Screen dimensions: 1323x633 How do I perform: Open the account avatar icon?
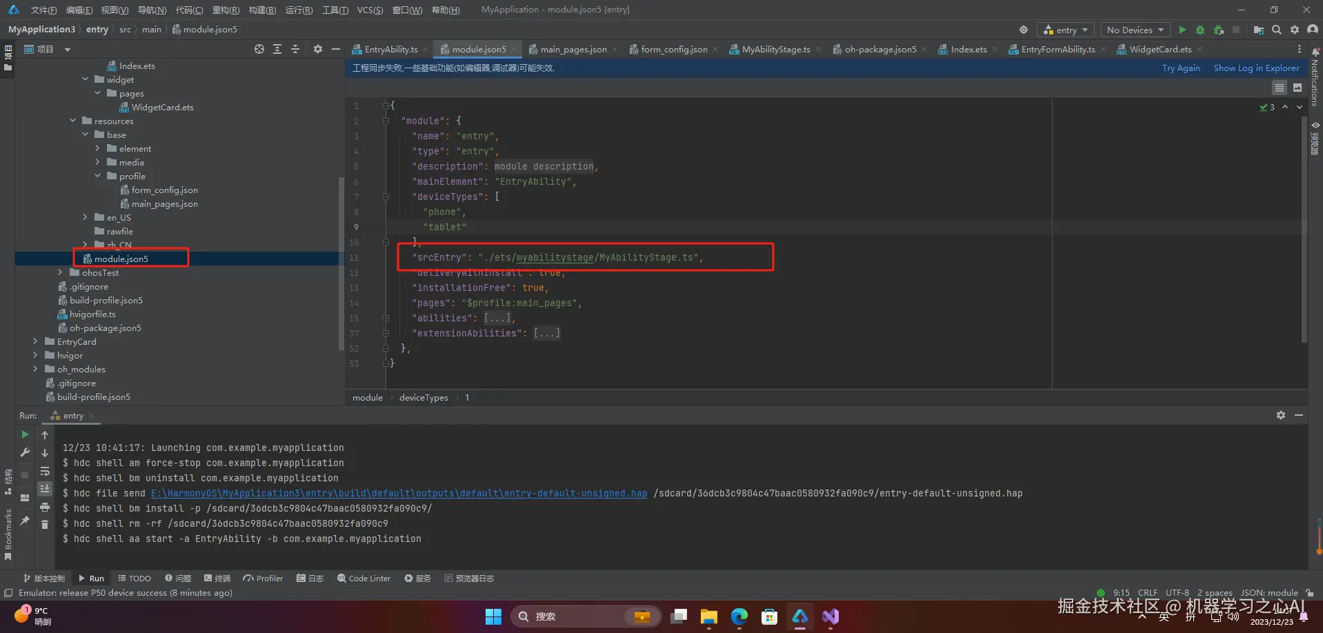(x=1313, y=30)
